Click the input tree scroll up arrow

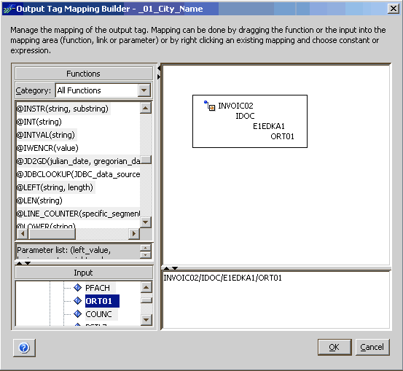point(146,287)
